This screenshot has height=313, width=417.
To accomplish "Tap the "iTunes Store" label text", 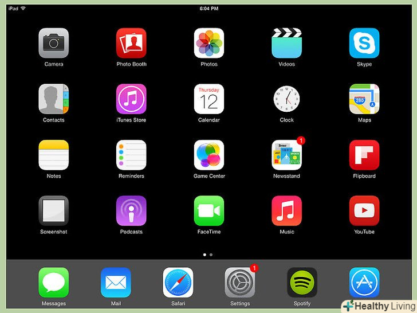I will point(131,120).
